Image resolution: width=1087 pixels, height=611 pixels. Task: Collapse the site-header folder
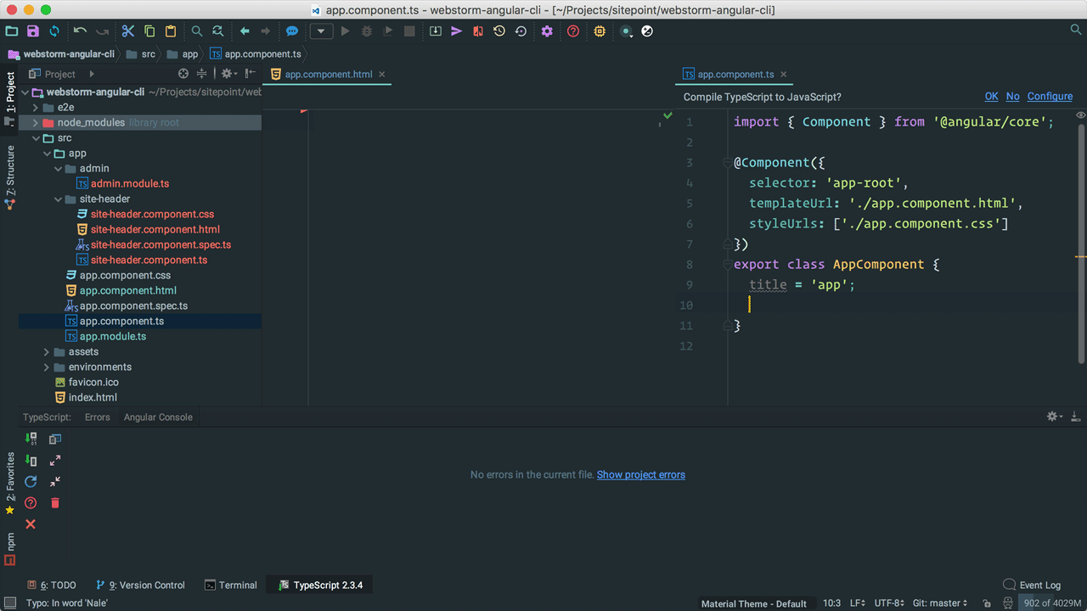58,199
